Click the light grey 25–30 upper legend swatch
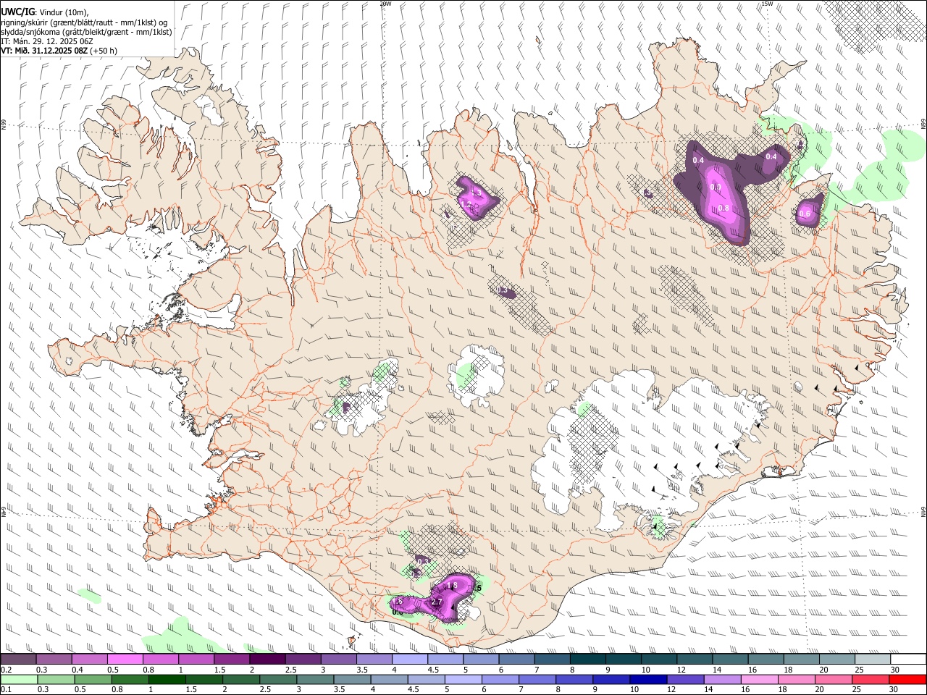 tap(873, 659)
